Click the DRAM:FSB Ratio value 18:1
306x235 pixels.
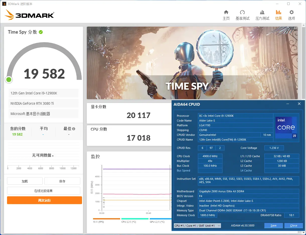(292, 215)
